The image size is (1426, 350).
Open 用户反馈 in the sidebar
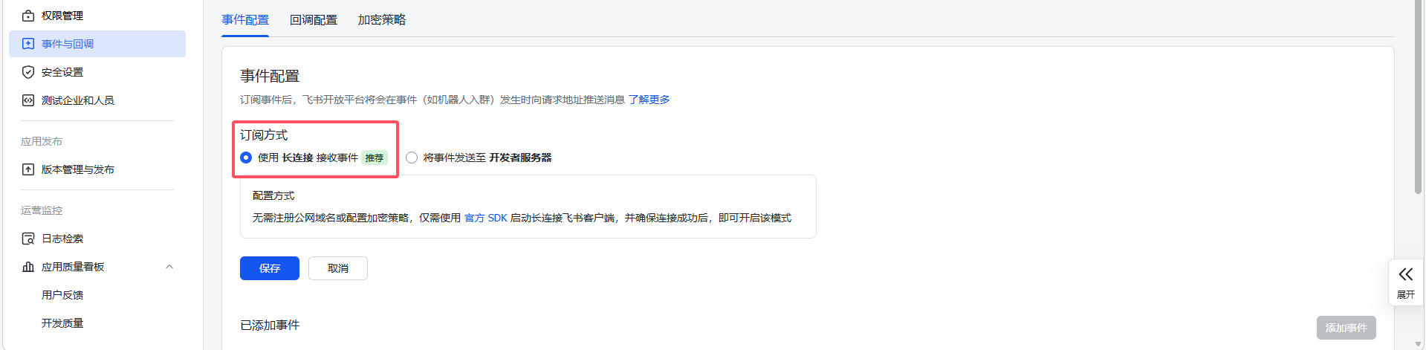coord(62,295)
